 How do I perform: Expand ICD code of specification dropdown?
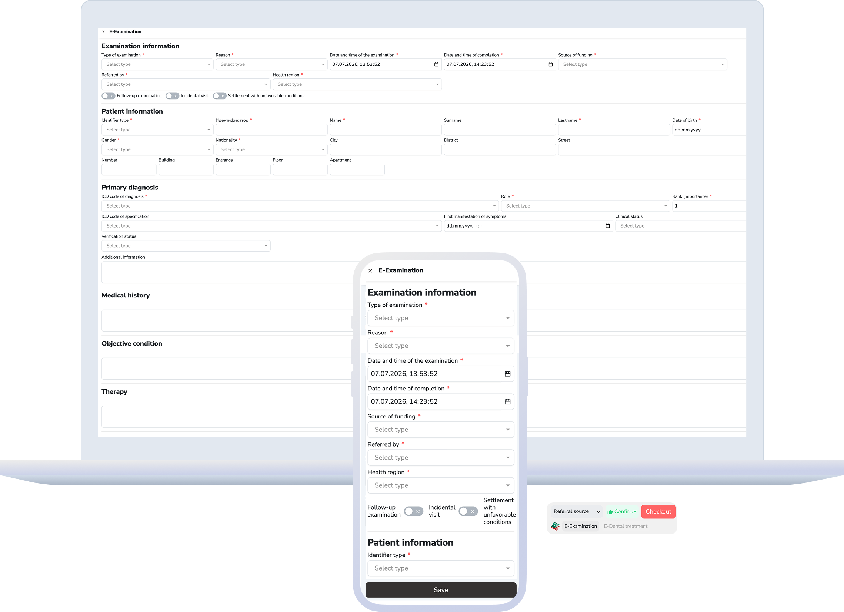(x=271, y=226)
